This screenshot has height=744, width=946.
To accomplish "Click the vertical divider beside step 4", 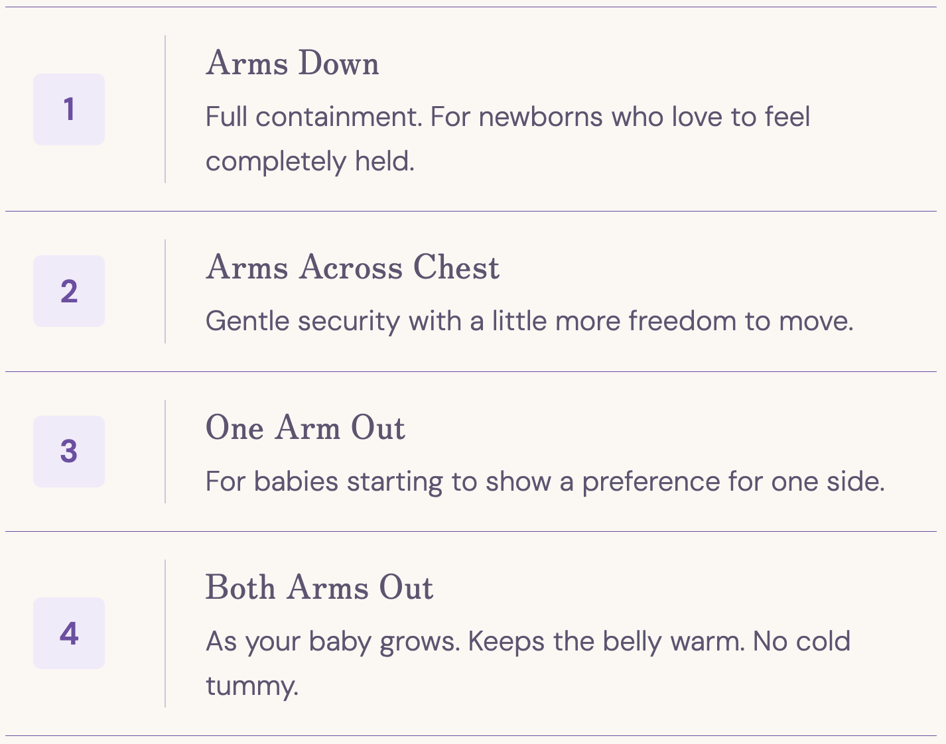I will [x=165, y=633].
